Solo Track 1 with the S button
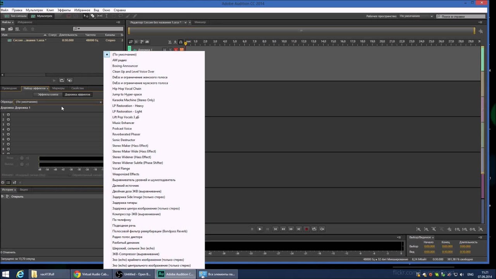496x279 pixels. tap(170, 50)
